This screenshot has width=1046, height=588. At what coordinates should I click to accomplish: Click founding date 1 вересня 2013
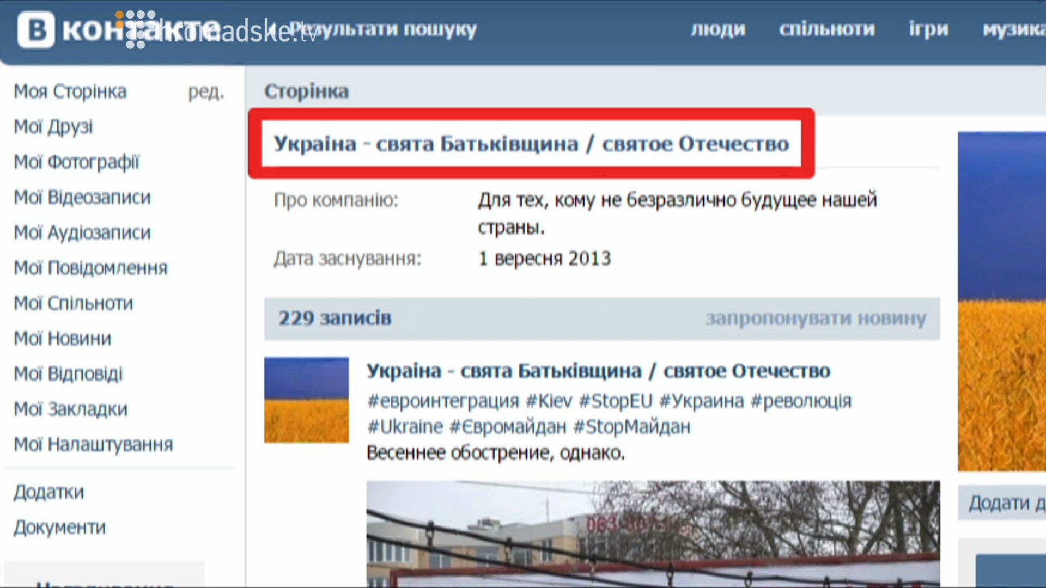tap(544, 259)
